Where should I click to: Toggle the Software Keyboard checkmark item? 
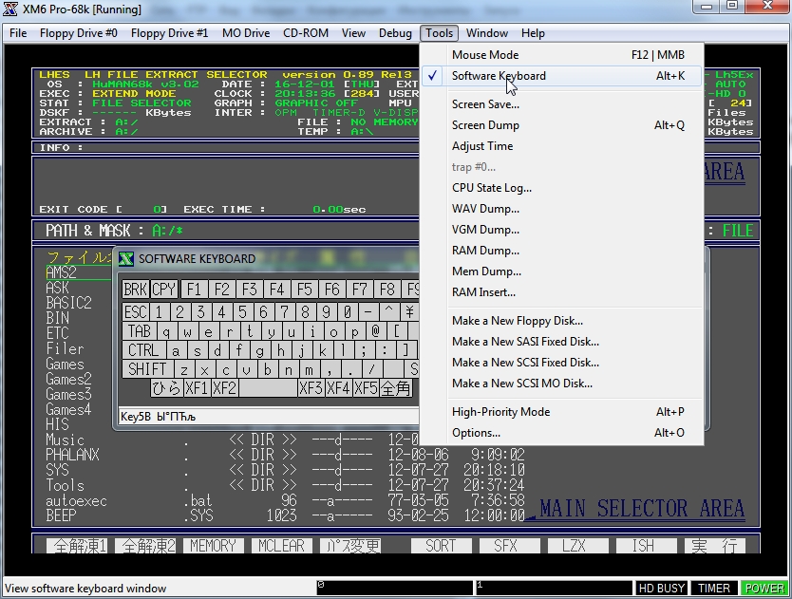click(561, 76)
